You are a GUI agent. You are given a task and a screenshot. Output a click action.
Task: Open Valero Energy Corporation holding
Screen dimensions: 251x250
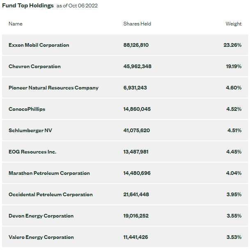pyautogui.click(x=41, y=237)
